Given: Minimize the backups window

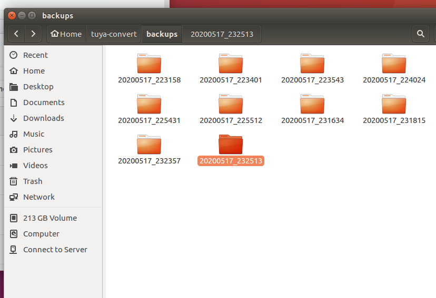Looking at the screenshot, I should (22, 16).
